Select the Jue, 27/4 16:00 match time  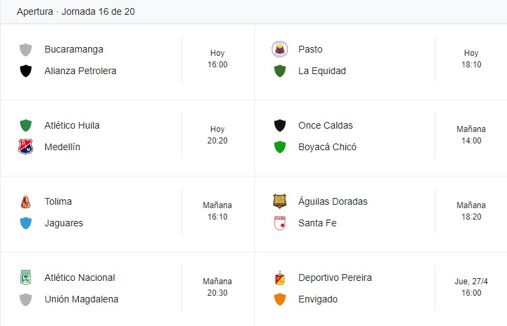(471, 287)
